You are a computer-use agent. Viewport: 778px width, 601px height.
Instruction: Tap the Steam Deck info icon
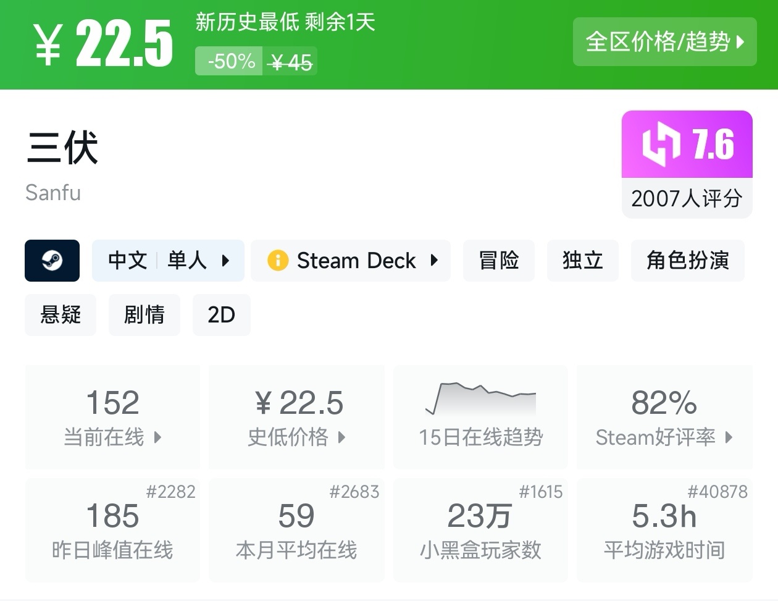278,261
